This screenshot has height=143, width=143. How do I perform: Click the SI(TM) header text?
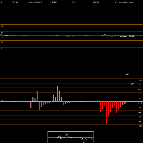coord(54,2)
